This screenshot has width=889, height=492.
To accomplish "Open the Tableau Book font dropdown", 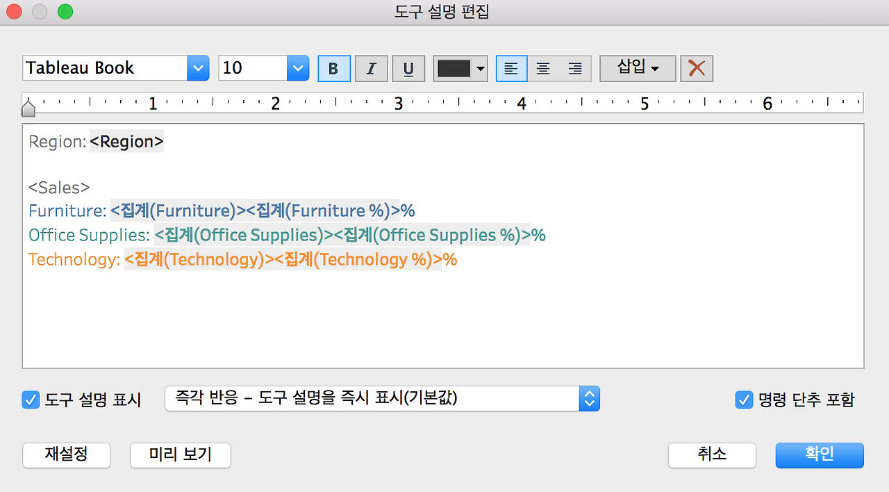I will [x=198, y=68].
